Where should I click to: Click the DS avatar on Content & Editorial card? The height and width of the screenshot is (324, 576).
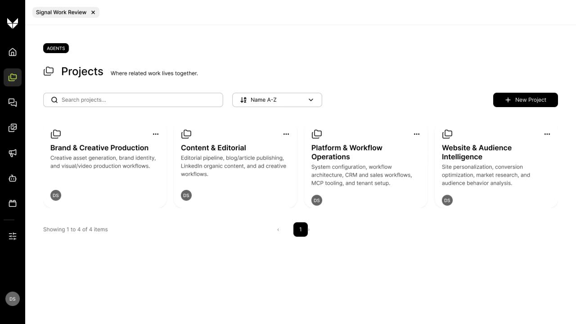click(x=186, y=195)
